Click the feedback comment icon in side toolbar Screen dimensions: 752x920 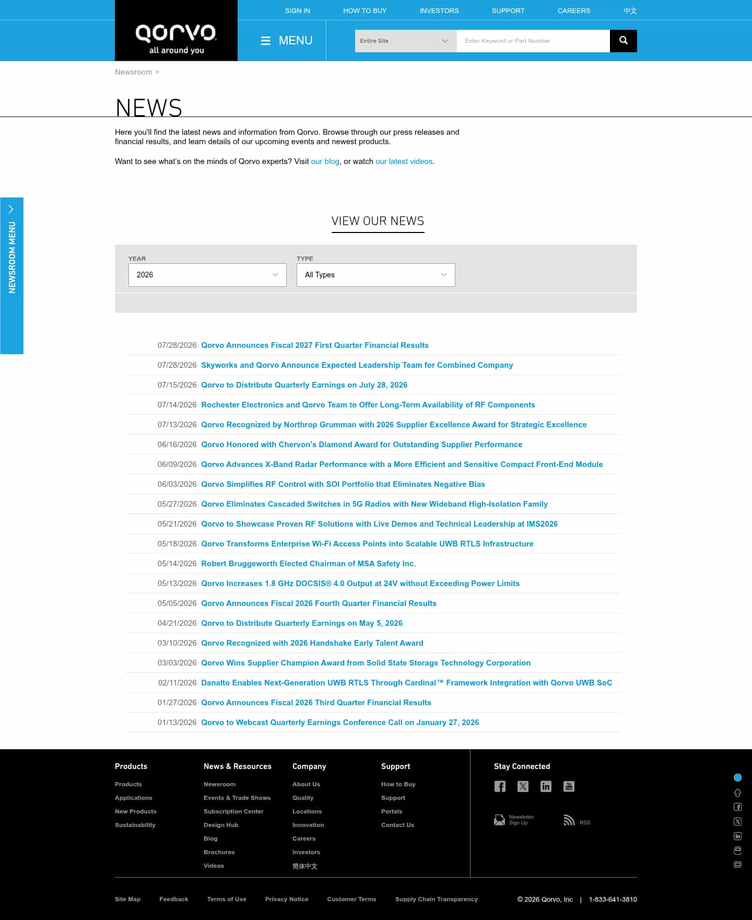coord(737,865)
